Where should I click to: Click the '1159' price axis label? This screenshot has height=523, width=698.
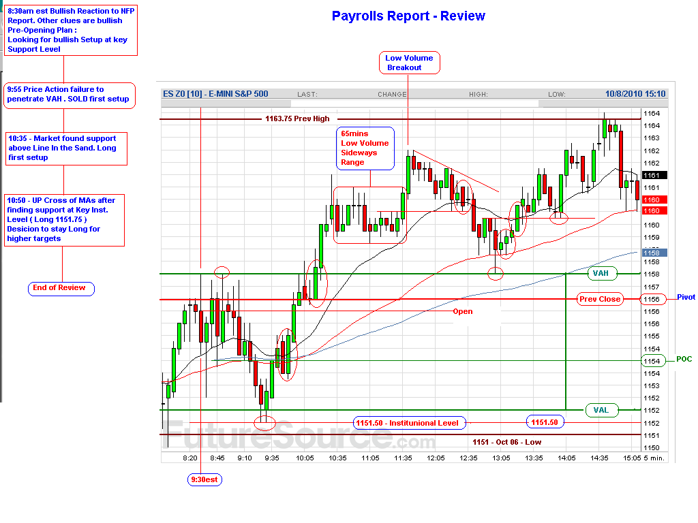651,238
